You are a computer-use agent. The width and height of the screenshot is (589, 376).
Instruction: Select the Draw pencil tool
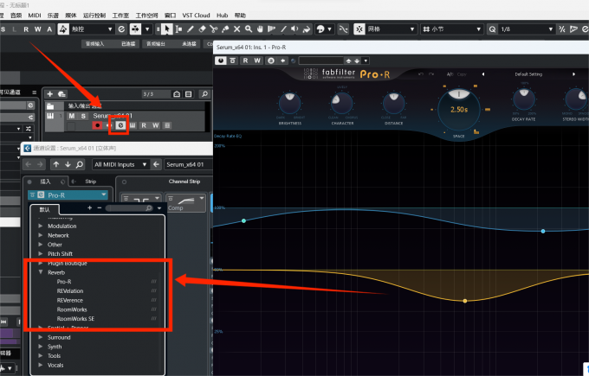click(x=191, y=29)
